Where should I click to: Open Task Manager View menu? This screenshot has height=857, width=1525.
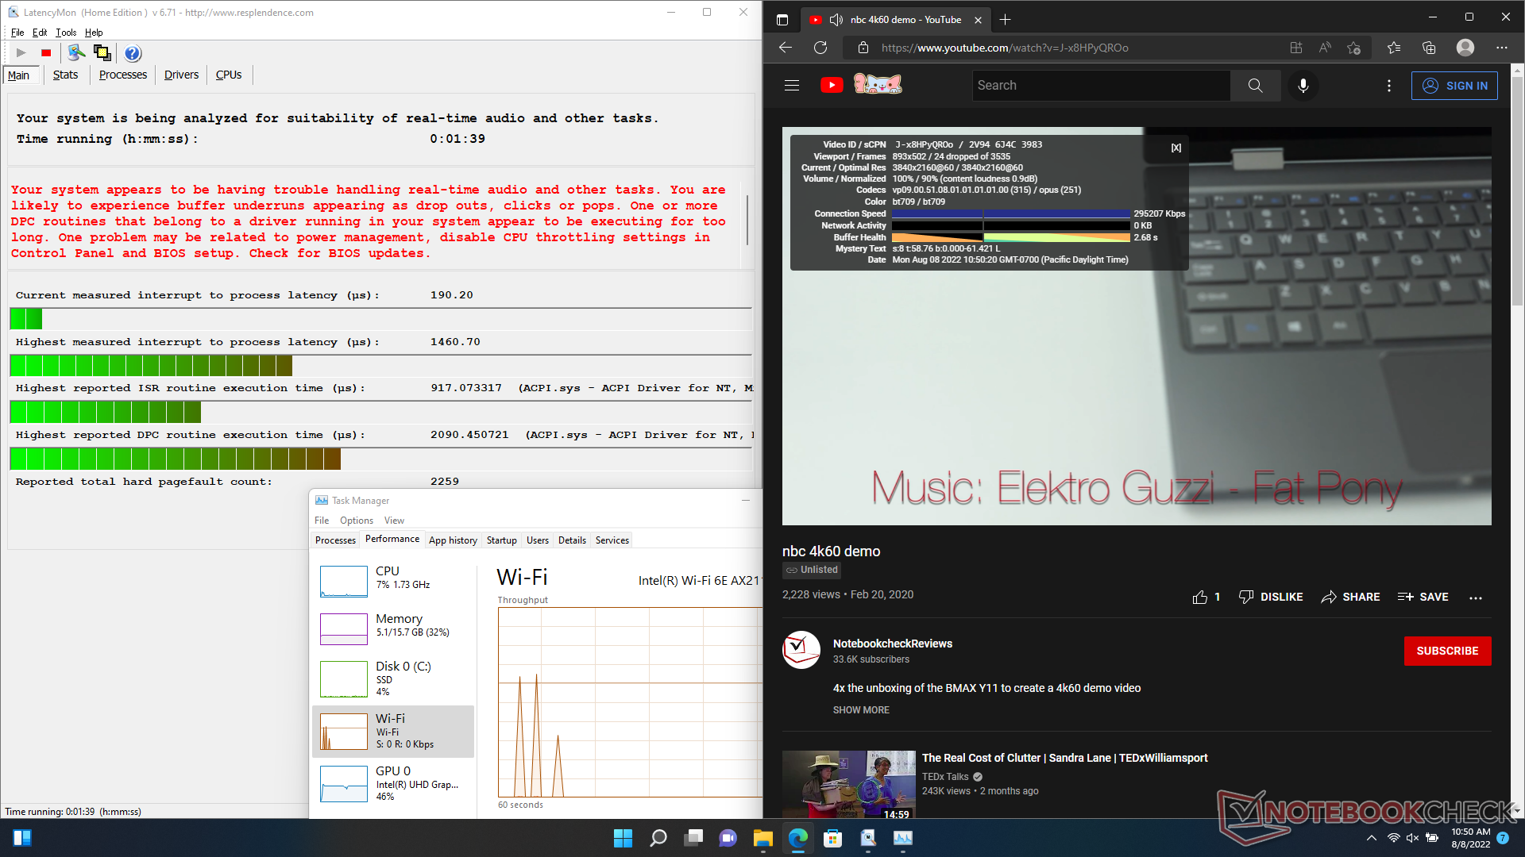click(x=394, y=521)
